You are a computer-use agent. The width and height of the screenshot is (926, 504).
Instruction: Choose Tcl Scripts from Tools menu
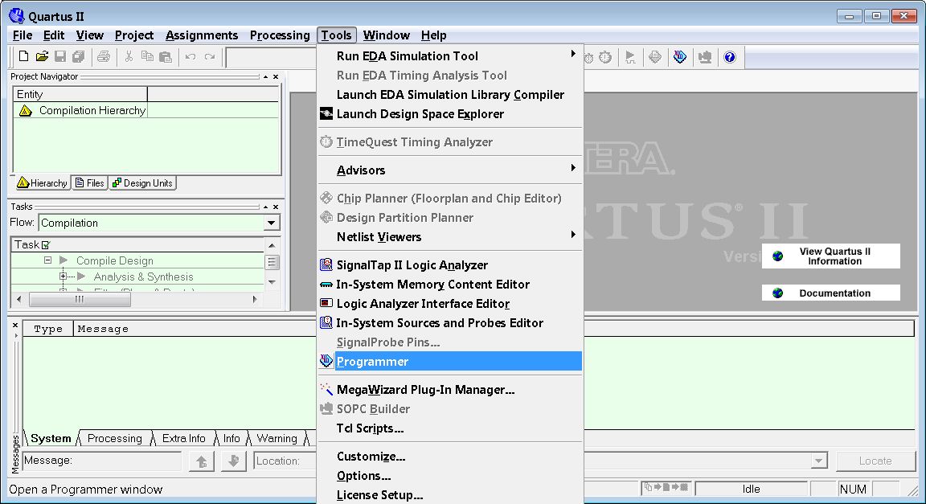click(450, 428)
